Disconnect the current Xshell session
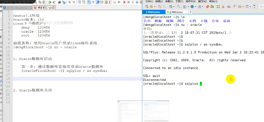Image resolution: width=264 pixels, height=122 pixels. click(x=160, y=7)
